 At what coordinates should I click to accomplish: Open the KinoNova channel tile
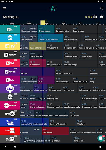tap(10, 114)
